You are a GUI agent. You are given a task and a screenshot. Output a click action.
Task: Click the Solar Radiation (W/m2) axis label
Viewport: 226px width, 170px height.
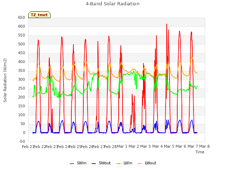[5, 80]
